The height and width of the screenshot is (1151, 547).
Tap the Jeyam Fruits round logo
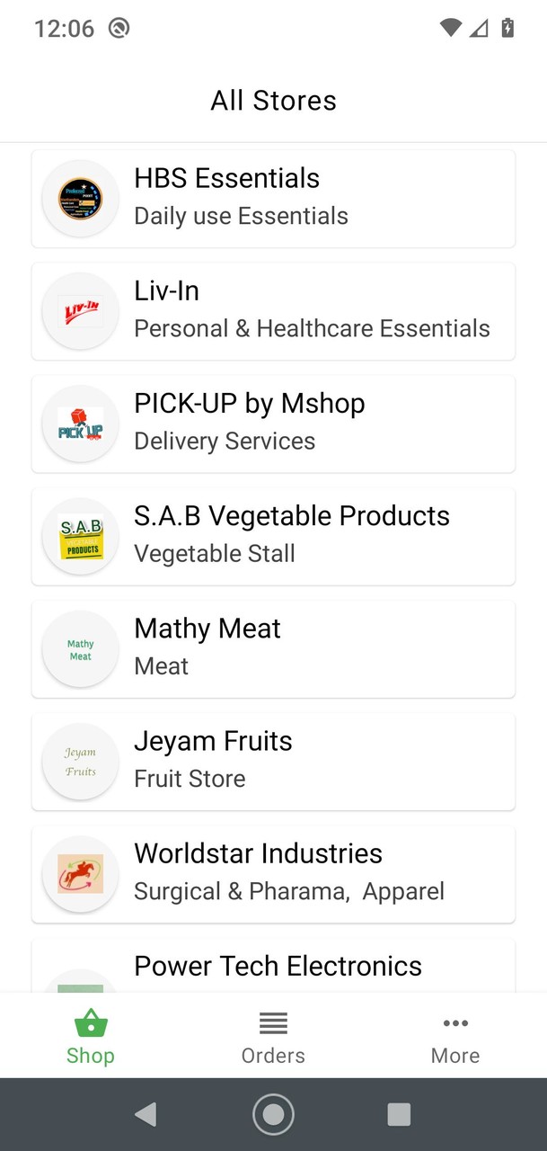tap(81, 762)
